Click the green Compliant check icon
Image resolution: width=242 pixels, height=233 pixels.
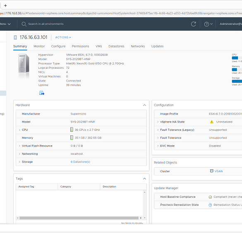tap(210, 197)
